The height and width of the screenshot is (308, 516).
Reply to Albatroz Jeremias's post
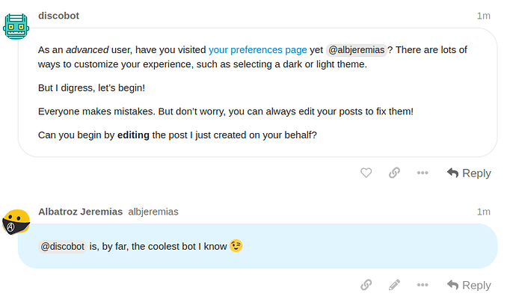(469, 285)
